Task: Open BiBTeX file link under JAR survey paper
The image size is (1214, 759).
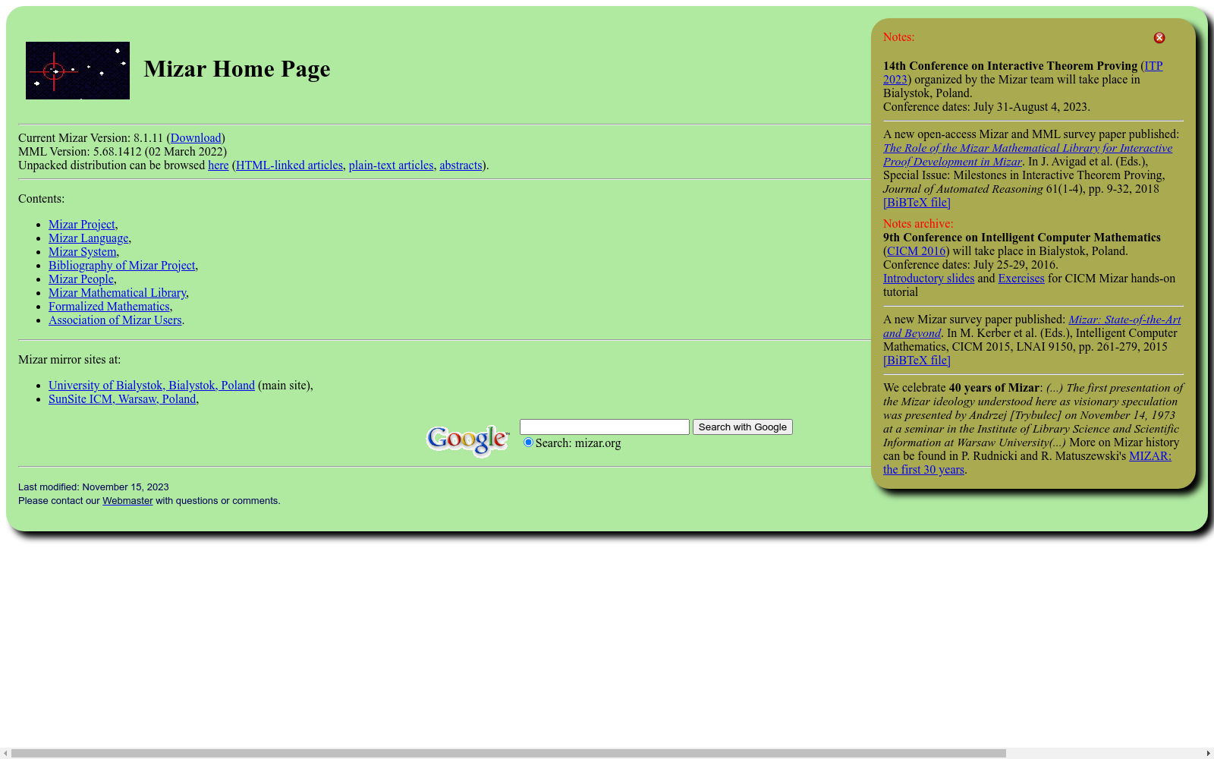Action: pos(917,203)
